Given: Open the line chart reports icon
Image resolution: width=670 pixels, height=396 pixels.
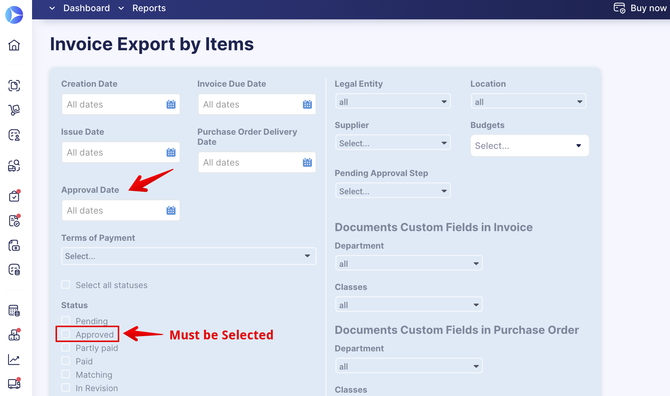Looking at the screenshot, I should [x=14, y=360].
